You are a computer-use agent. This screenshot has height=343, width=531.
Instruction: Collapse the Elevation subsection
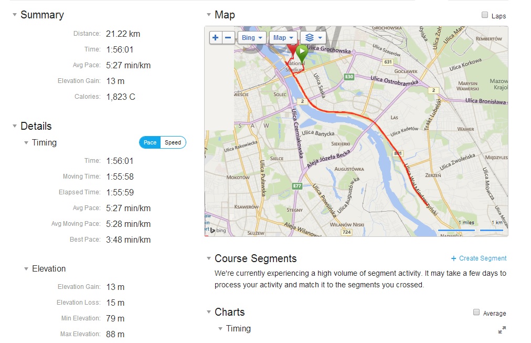tap(26, 269)
